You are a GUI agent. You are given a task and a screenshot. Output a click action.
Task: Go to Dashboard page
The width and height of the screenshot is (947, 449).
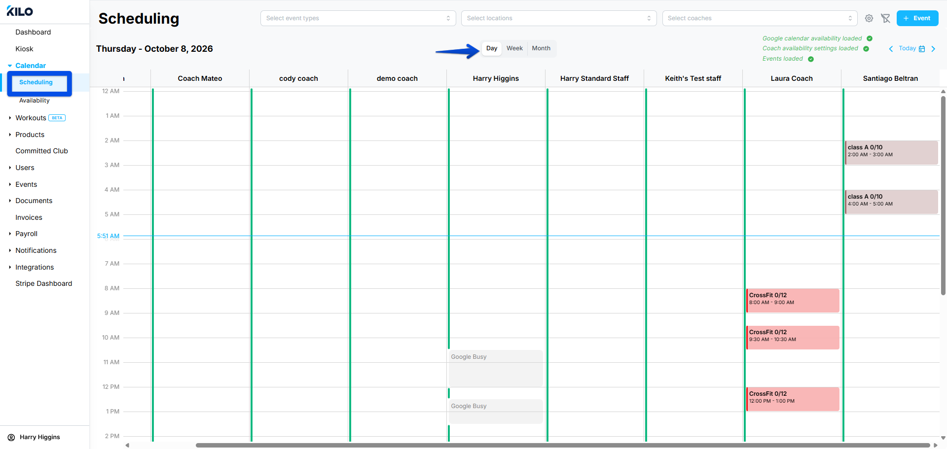click(x=33, y=32)
